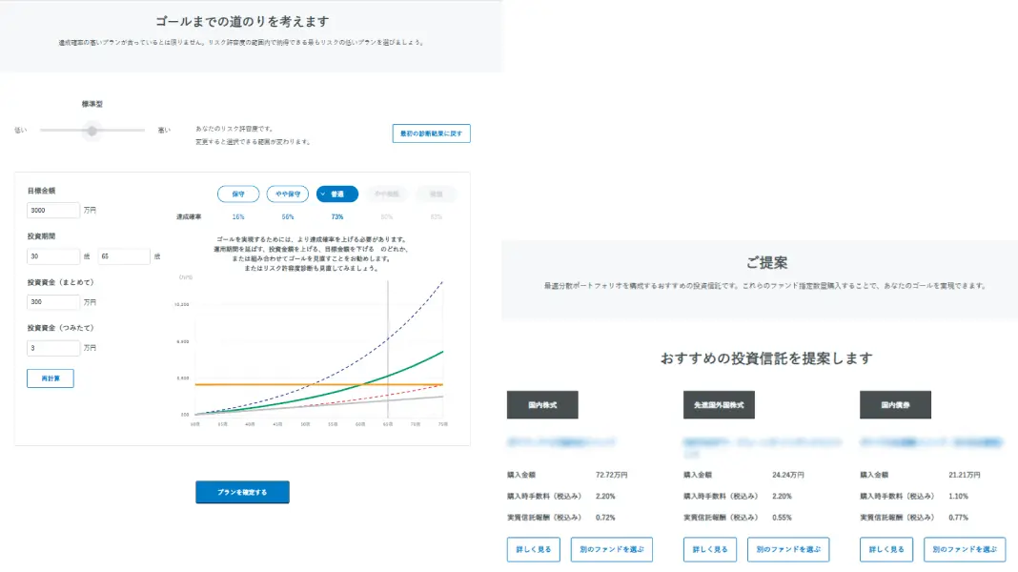Select the やや保守 plan pill
This screenshot has width=1018, height=572.
[288, 194]
